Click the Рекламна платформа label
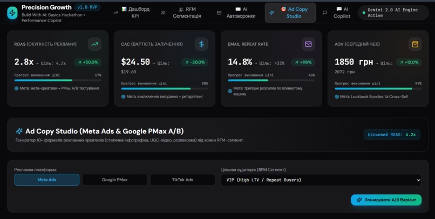The width and height of the screenshot is (435, 219). pyautogui.click(x=35, y=170)
